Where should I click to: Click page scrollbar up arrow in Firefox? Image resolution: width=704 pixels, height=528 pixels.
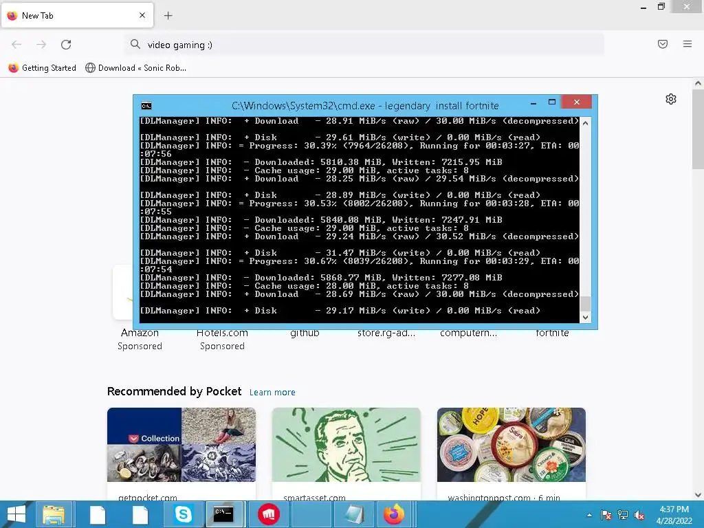coord(698,83)
